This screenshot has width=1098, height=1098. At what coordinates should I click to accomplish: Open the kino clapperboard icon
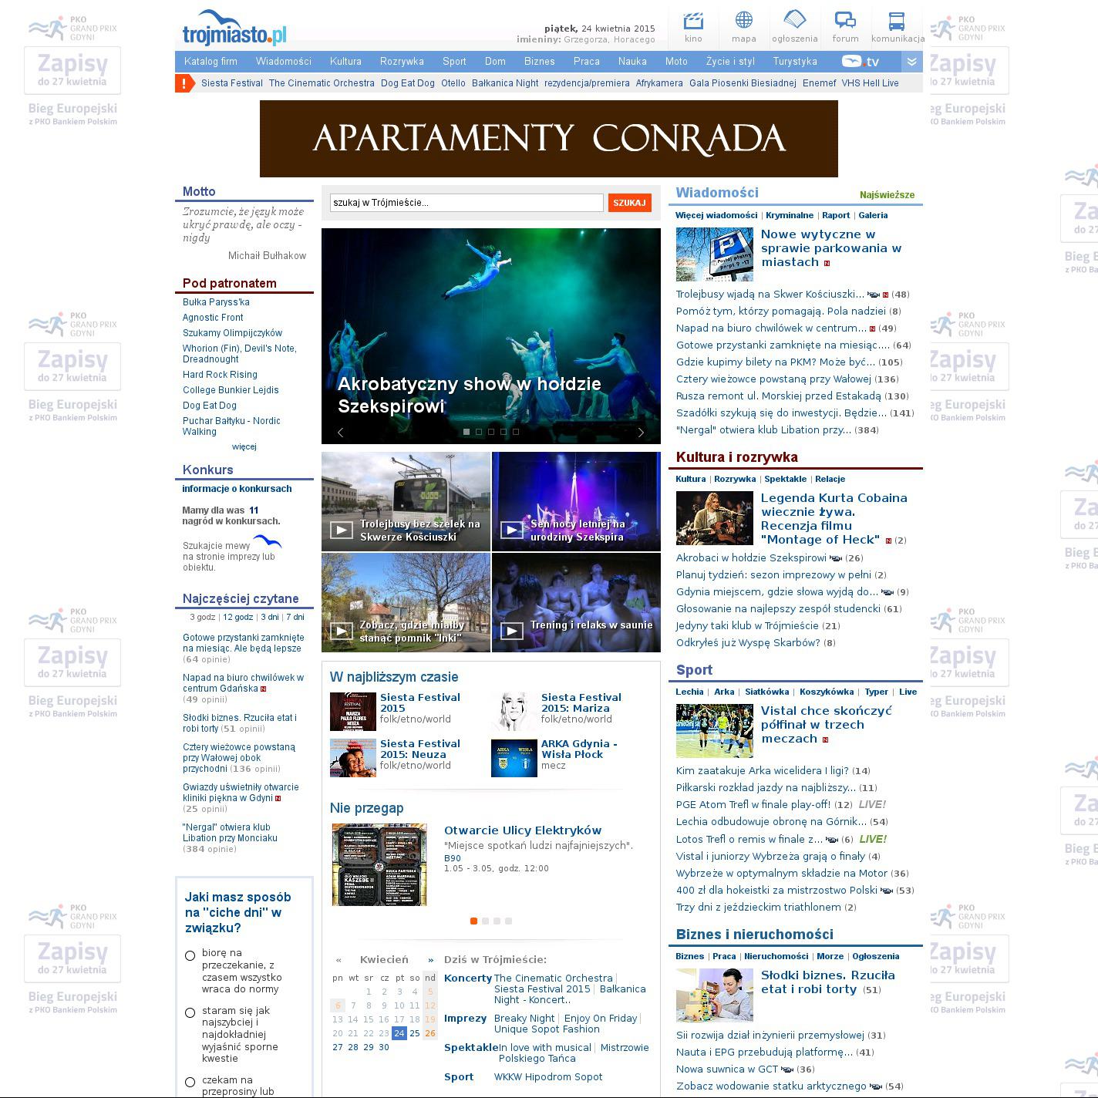point(693,20)
